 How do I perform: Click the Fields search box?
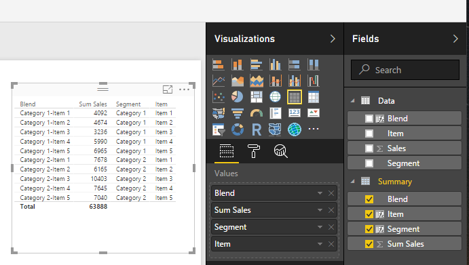click(x=405, y=70)
